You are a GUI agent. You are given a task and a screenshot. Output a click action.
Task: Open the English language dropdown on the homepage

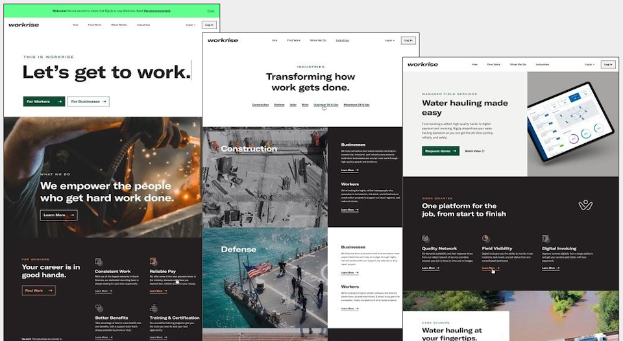click(x=191, y=25)
